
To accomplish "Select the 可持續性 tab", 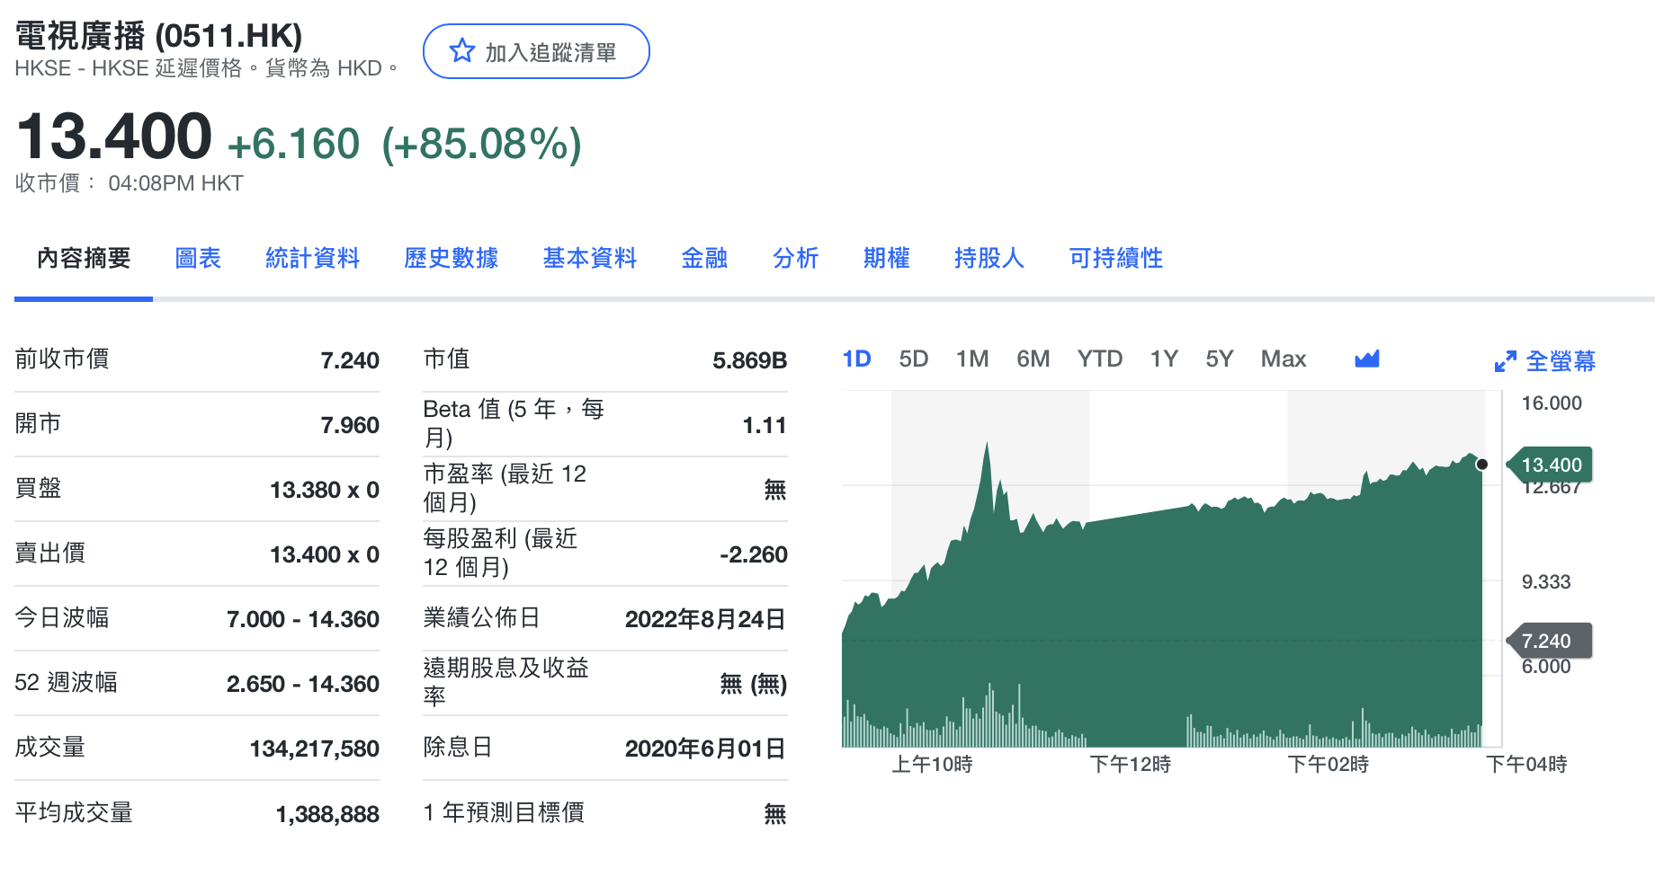I will pos(1115,259).
